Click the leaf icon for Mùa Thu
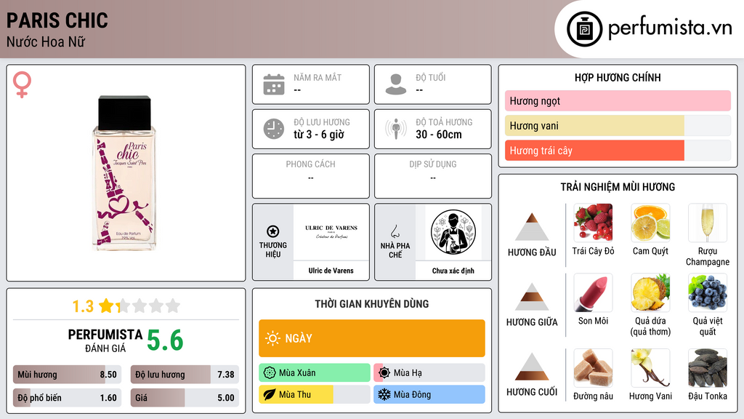The width and height of the screenshot is (744, 419). (270, 394)
